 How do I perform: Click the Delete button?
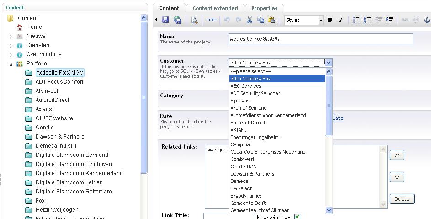tap(402, 199)
